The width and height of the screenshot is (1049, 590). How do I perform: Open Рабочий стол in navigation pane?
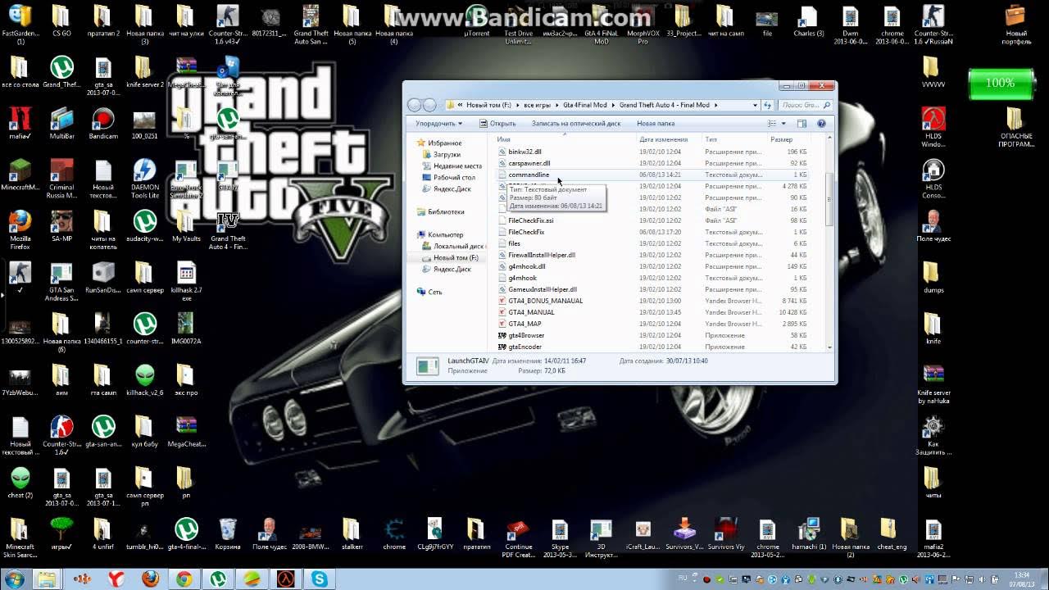click(454, 177)
